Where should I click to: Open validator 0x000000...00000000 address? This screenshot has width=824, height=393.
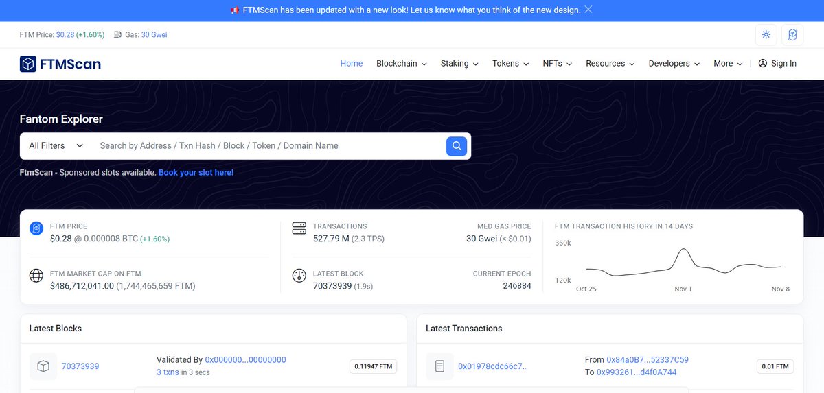tap(245, 359)
